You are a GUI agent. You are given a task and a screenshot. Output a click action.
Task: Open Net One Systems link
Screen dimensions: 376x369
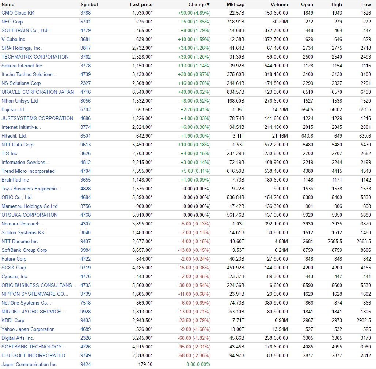(26, 303)
